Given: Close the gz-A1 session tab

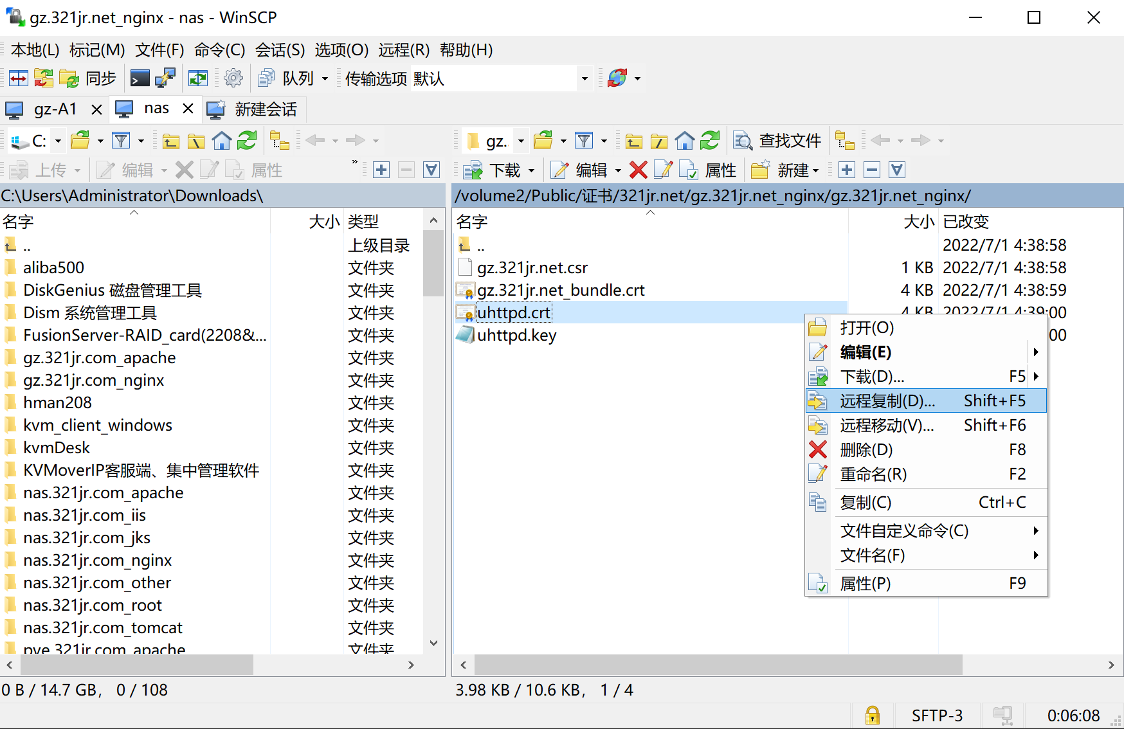Looking at the screenshot, I should [96, 109].
